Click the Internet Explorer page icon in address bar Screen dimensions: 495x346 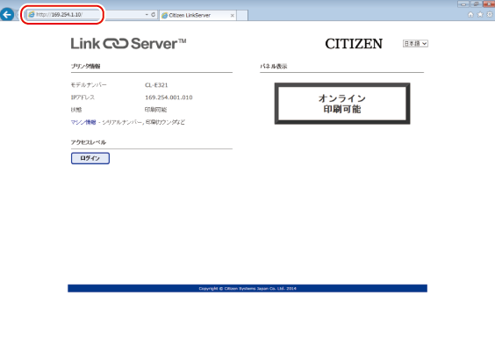click(x=32, y=15)
